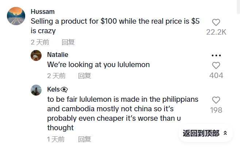This screenshot has width=240, height=147.
Task: Click the Kels username
Action: coord(54,89)
